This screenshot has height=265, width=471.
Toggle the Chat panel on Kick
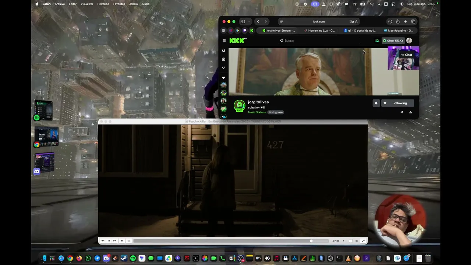pyautogui.click(x=407, y=55)
